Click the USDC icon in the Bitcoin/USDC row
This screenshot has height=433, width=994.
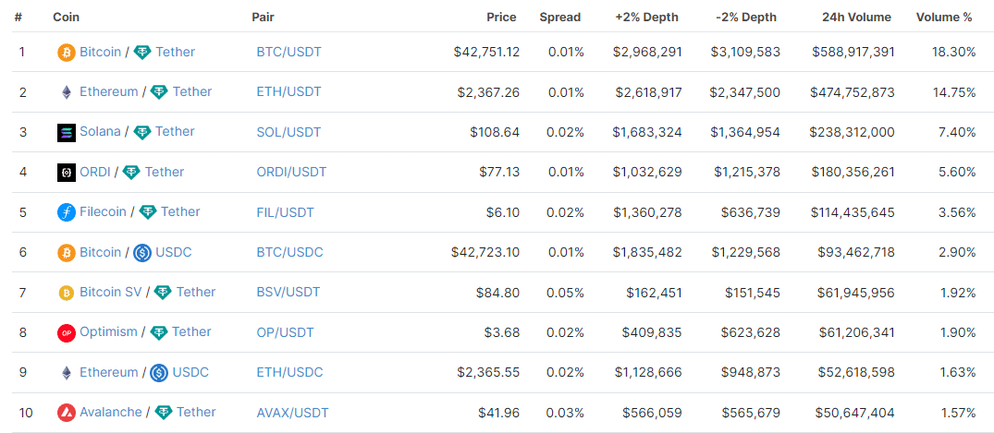pyautogui.click(x=142, y=252)
